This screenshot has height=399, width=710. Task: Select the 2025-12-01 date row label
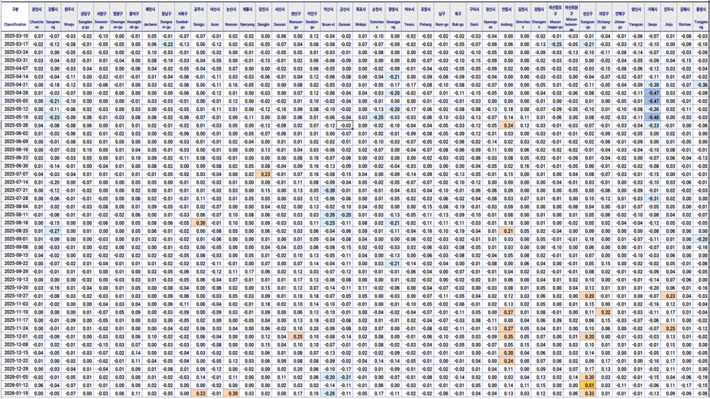click(15, 337)
